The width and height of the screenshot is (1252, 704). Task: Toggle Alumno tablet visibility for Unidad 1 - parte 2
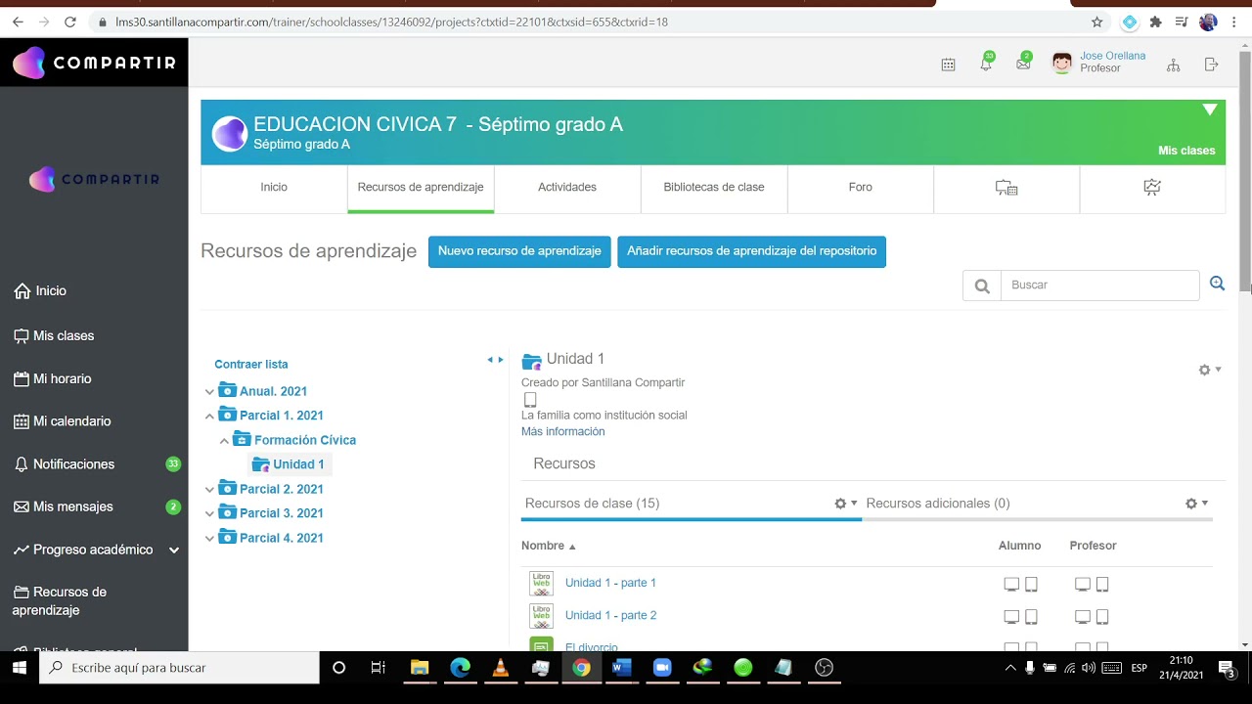point(1031,617)
